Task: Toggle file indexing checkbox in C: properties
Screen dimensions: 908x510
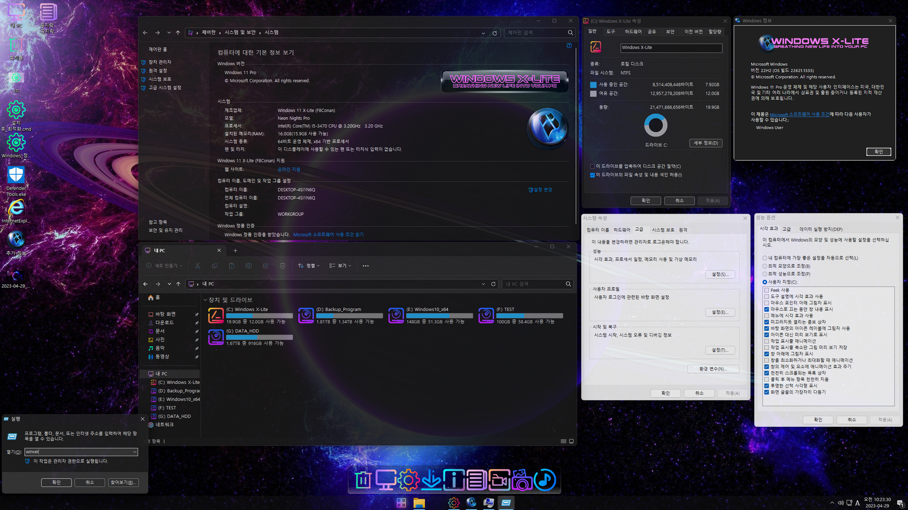Action: (593, 175)
